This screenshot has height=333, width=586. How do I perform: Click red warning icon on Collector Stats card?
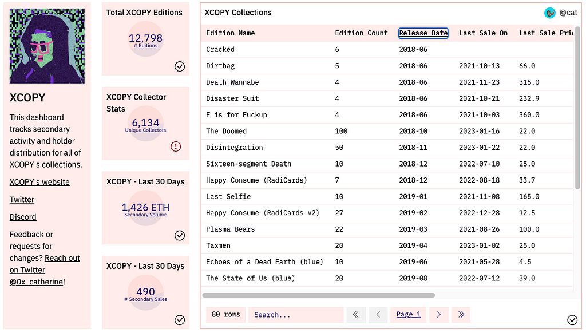click(176, 146)
